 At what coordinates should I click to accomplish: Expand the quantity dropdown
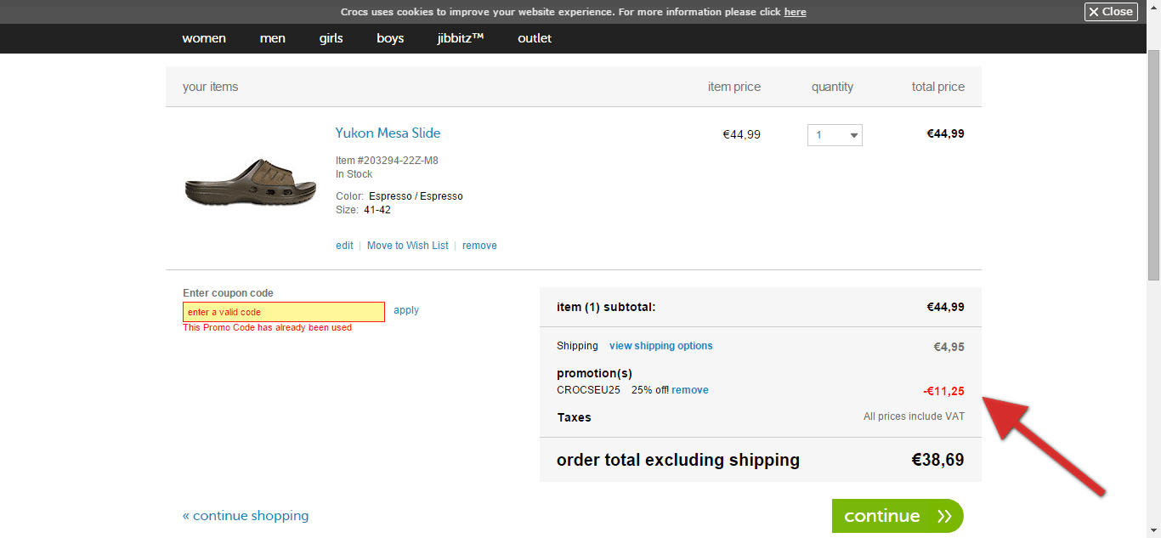[x=835, y=135]
